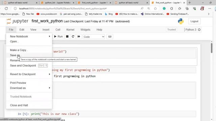This screenshot has width=216, height=121.
Task: Open the browser collections icon
Action: tap(187, 8)
